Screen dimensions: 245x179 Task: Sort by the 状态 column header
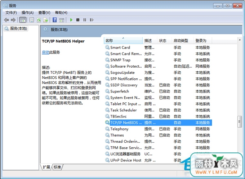click(x=165, y=41)
